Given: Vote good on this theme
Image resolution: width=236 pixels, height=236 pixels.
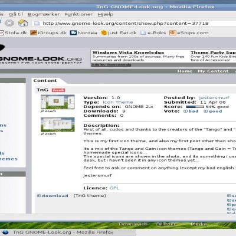Looking at the screenshot, I should point(215,112).
